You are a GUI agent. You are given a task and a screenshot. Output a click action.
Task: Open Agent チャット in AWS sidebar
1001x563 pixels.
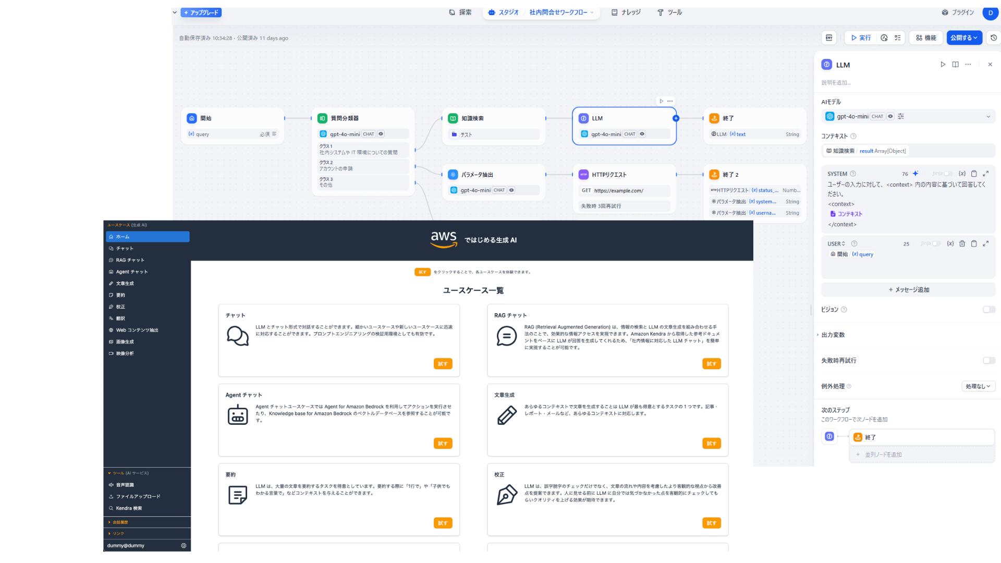[148, 272]
